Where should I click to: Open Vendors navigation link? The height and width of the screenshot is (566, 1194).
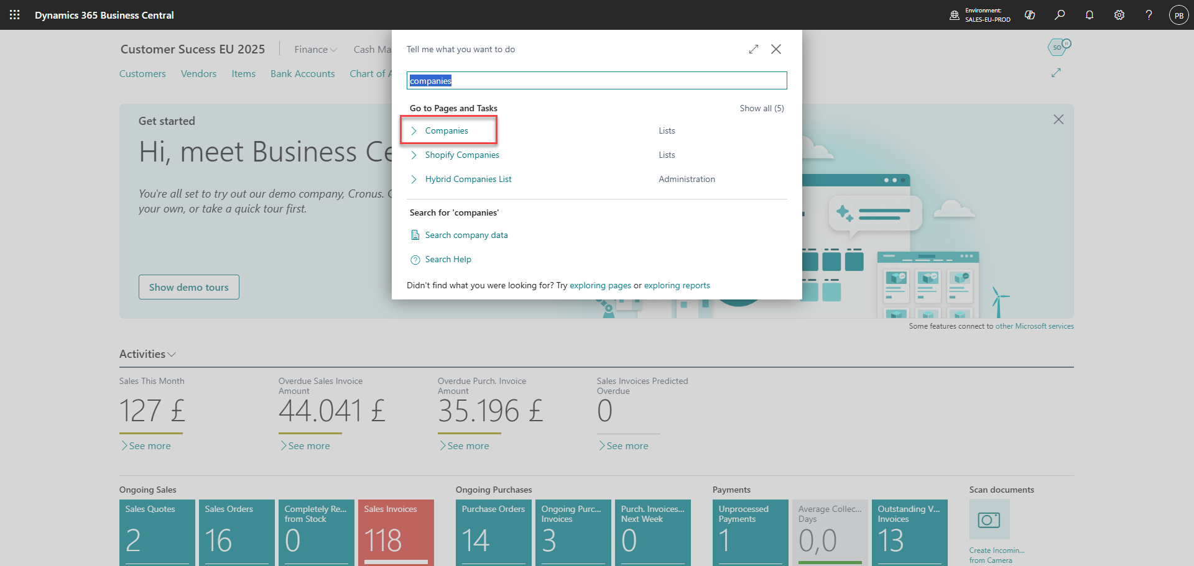[x=198, y=73]
